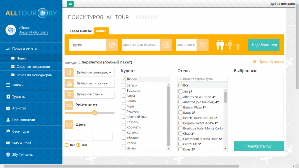The image size is (299, 168).
Task: Open the Агенства sidebar menu
Action: tap(31, 108)
